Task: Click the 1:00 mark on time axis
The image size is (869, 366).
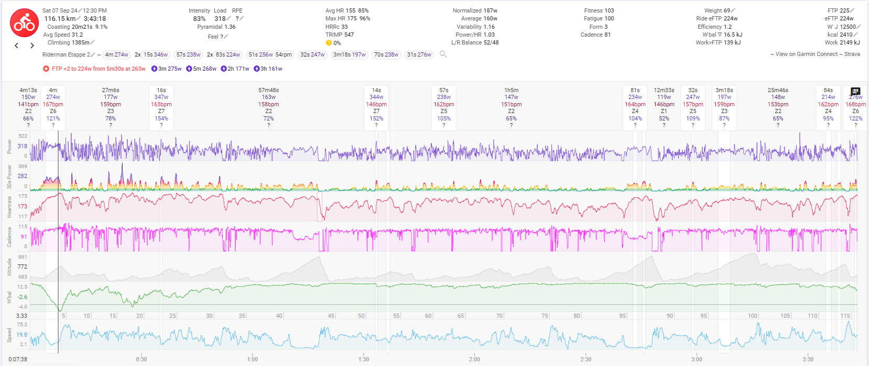Action: pos(253,359)
